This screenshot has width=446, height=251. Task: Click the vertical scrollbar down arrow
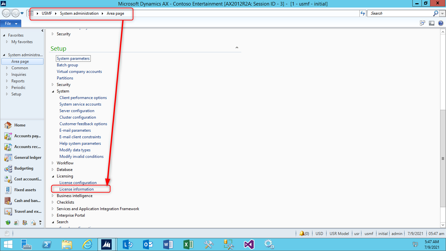click(443, 225)
